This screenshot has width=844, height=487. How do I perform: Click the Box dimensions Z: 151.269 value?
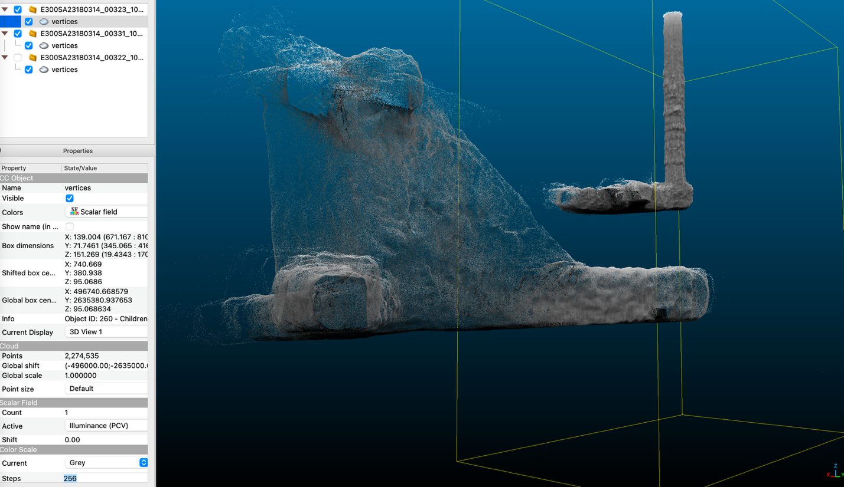coord(106,255)
